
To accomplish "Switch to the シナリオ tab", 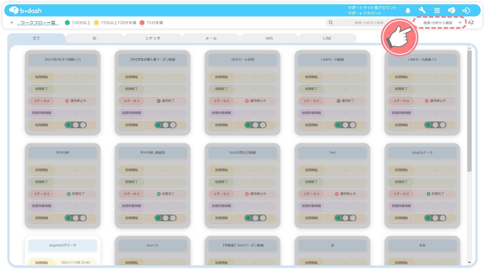I will [x=153, y=38].
